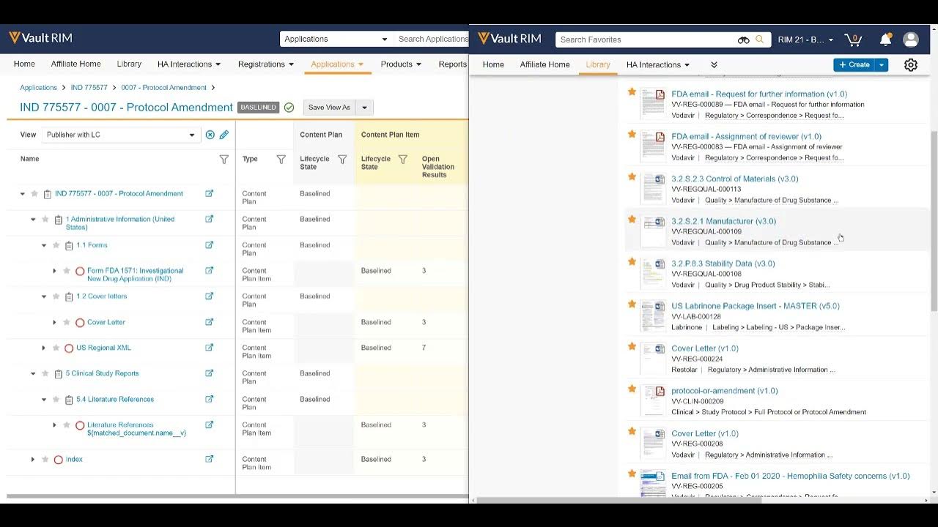The image size is (938, 527).
Task: Open the thumbnail for 3.2.S.2.3 Control of Materials
Action: tap(653, 188)
